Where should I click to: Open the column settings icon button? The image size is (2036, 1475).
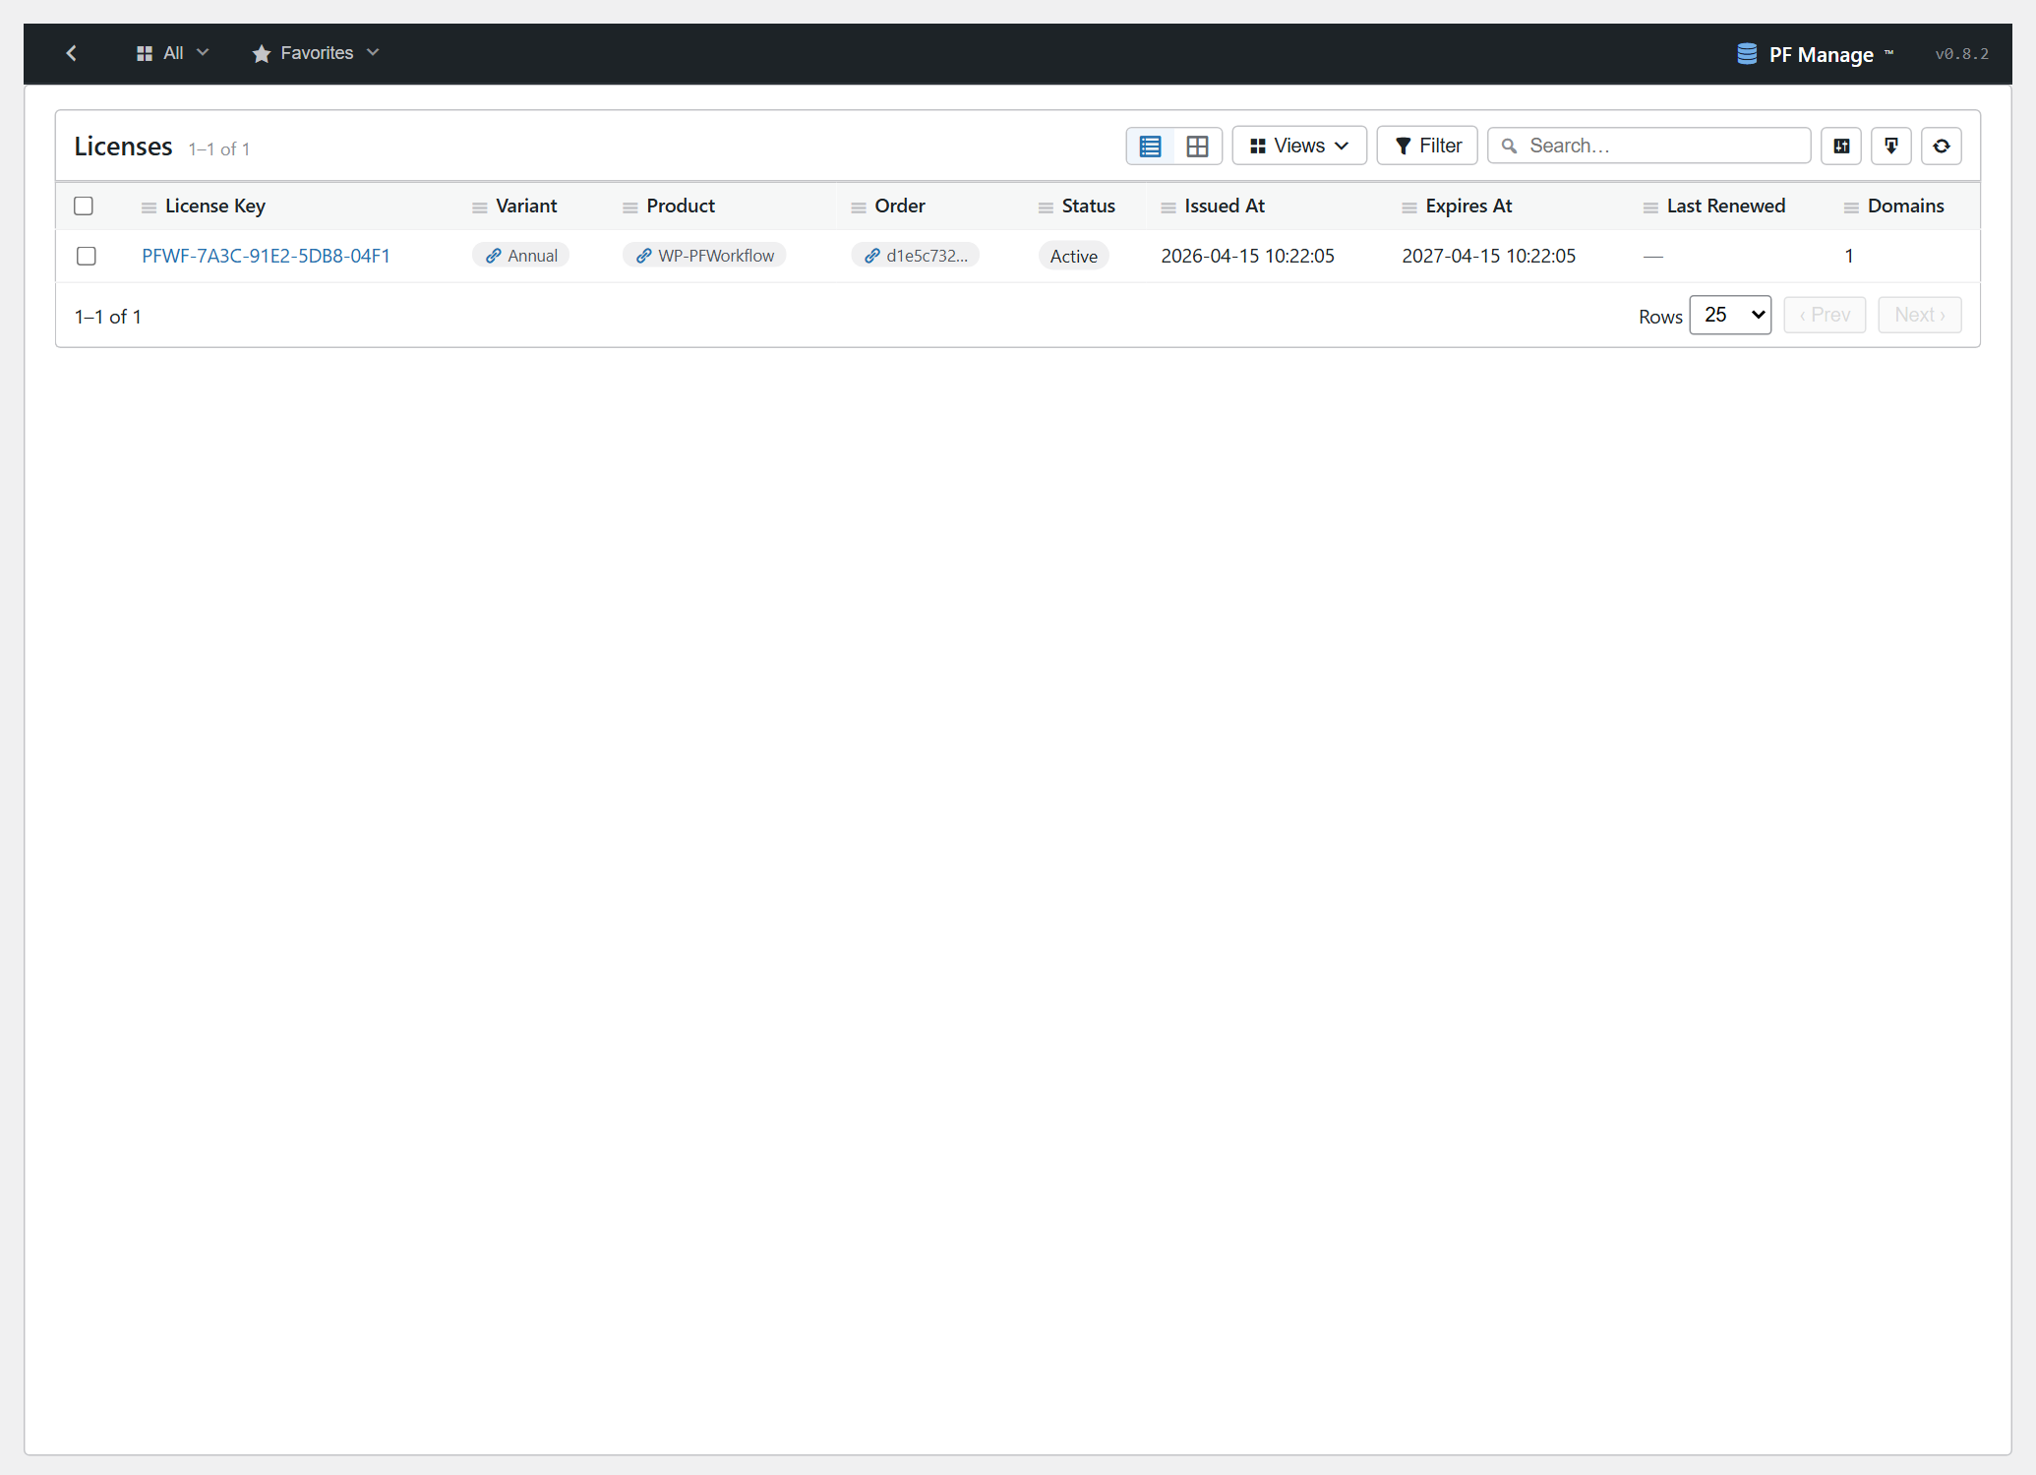point(1841,147)
